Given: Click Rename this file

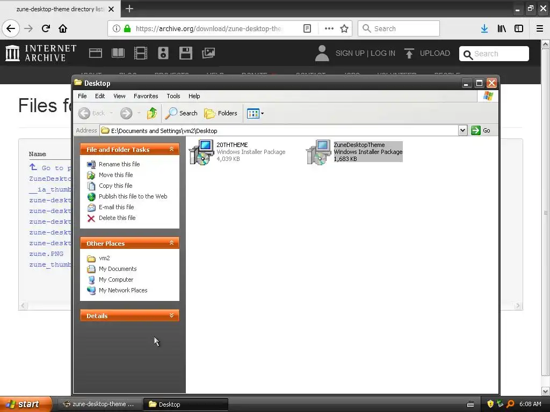Looking at the screenshot, I should coord(119,164).
